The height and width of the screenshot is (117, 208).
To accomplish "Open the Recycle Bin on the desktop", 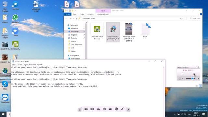I will click(x=5, y=6).
